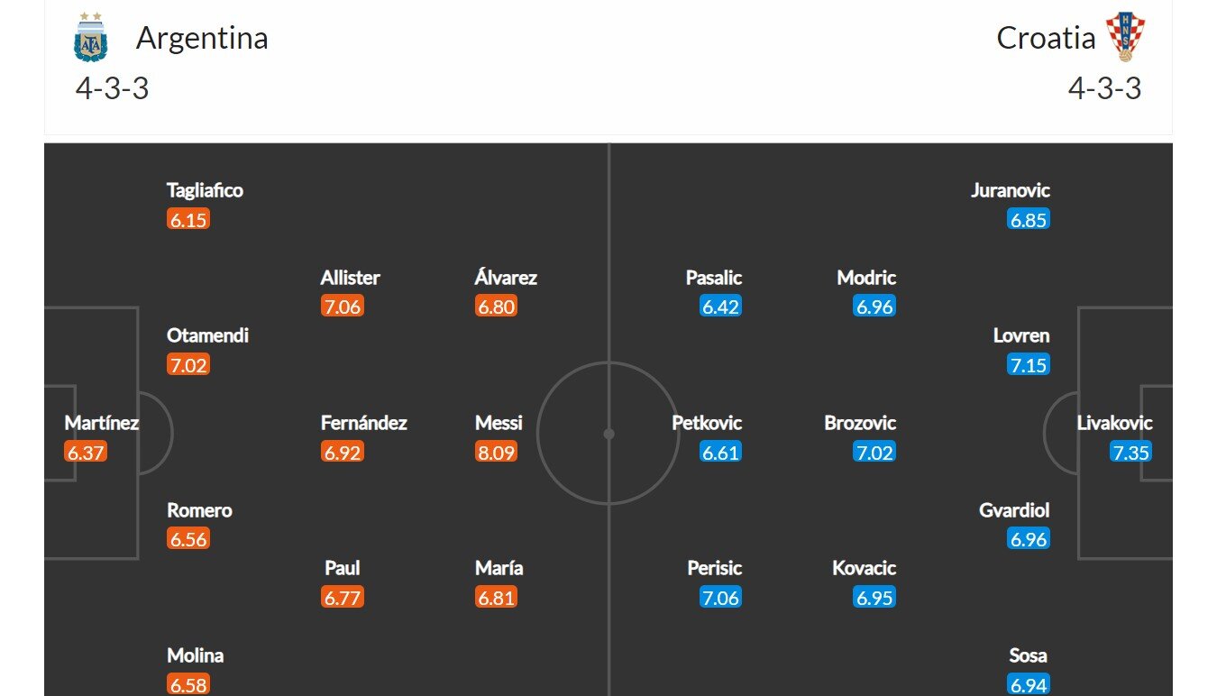Click on Gvardiol's player name
1217x696 pixels.
point(1014,510)
